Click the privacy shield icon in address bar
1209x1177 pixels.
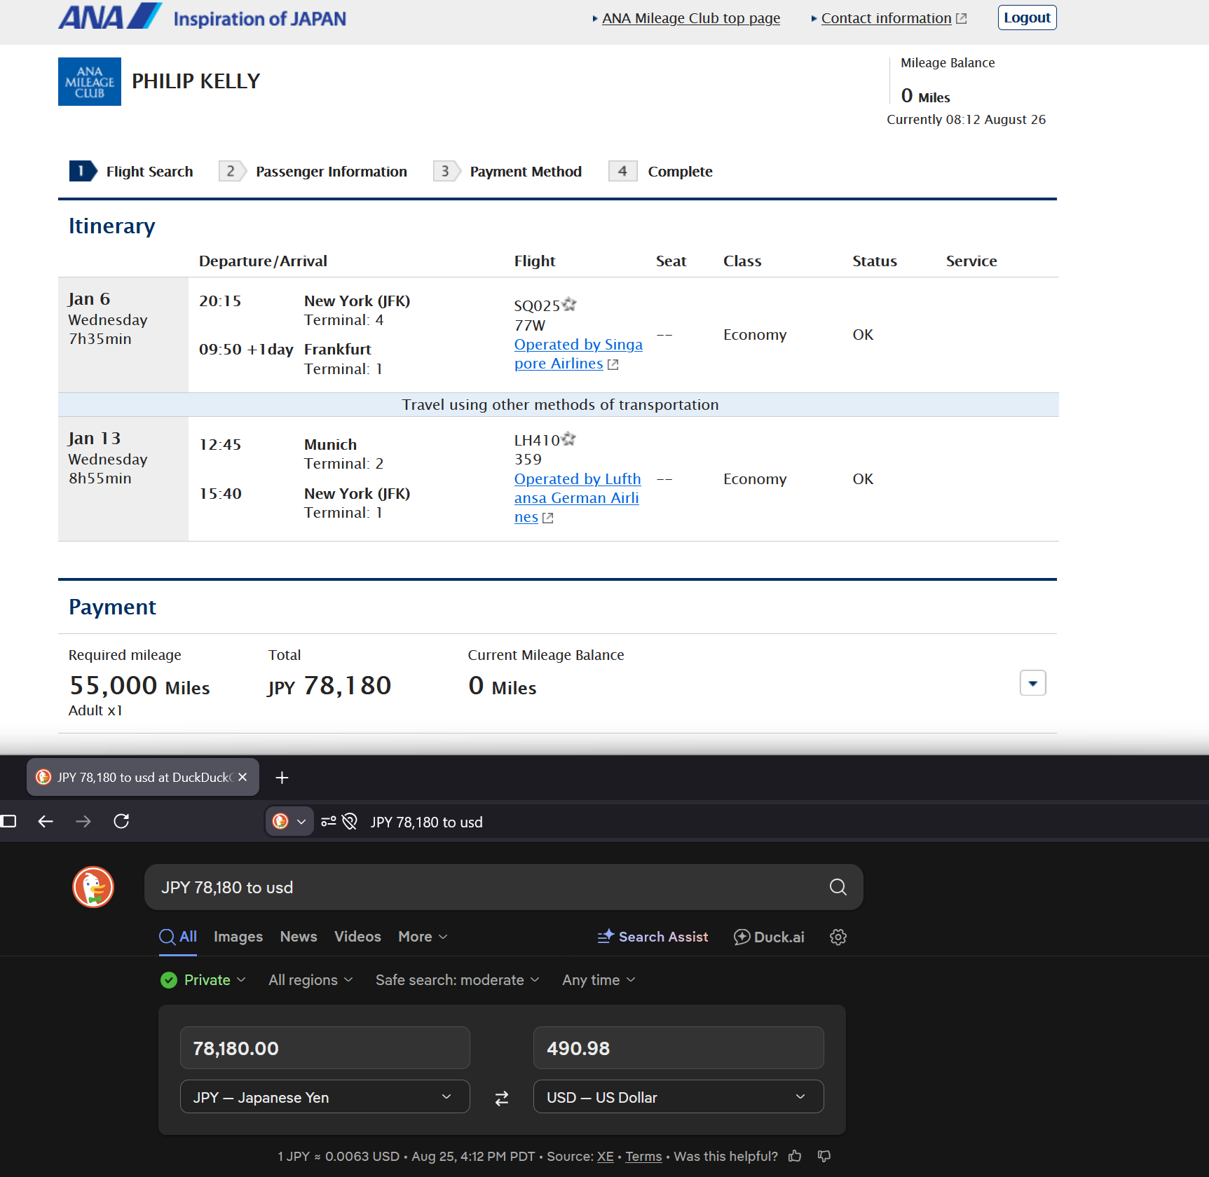coord(350,821)
